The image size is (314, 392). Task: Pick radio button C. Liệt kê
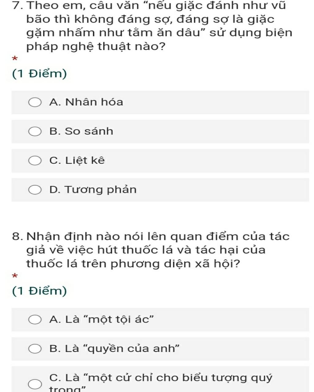[x=35, y=161]
